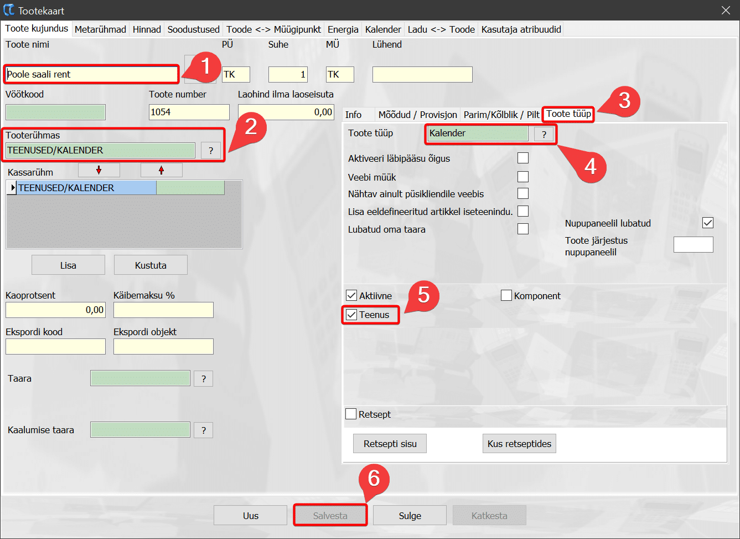Disable Nupupaneelil lubatud checkbox

[707, 223]
